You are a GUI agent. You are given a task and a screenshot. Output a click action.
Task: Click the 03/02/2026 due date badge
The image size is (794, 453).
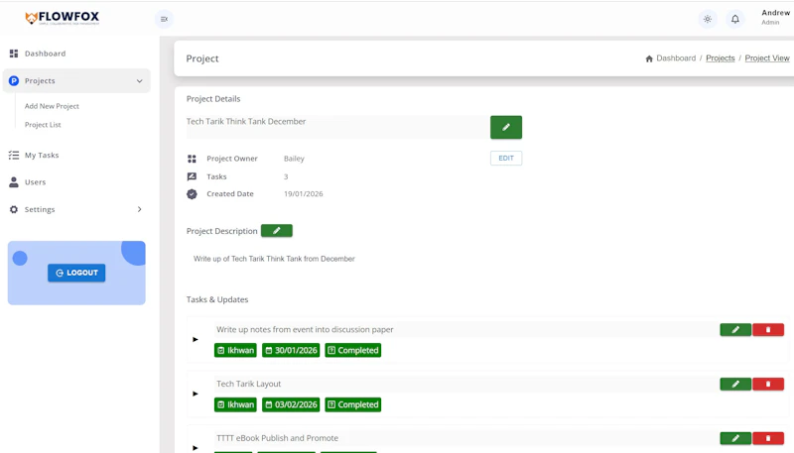pyautogui.click(x=291, y=404)
